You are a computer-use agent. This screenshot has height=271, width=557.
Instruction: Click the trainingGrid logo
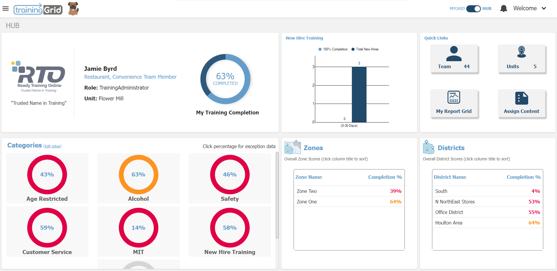tap(38, 9)
